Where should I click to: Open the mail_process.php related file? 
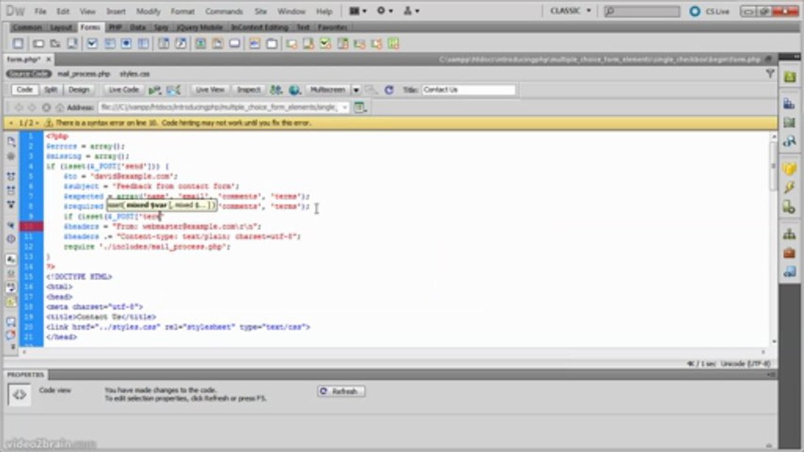[84, 74]
